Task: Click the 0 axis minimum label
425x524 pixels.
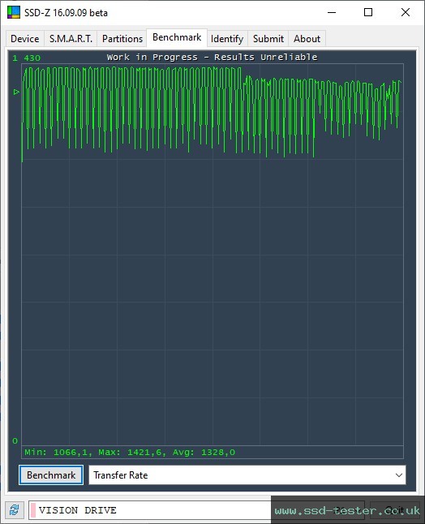Action: tap(15, 440)
